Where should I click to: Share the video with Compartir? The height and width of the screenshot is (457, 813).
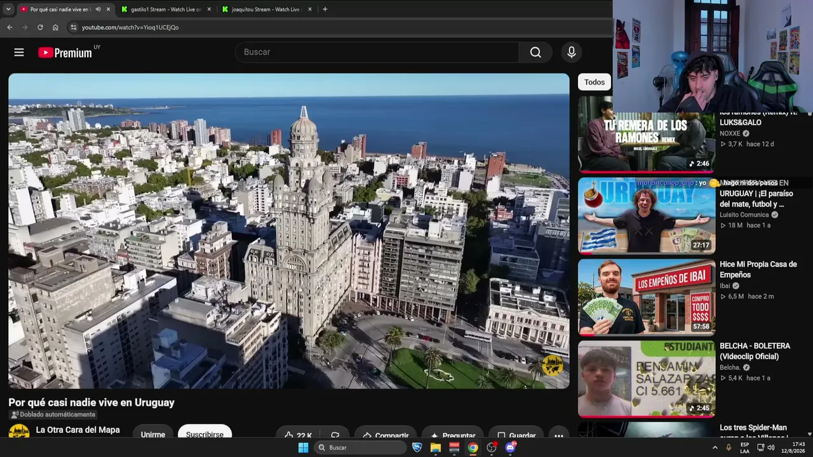pyautogui.click(x=386, y=433)
